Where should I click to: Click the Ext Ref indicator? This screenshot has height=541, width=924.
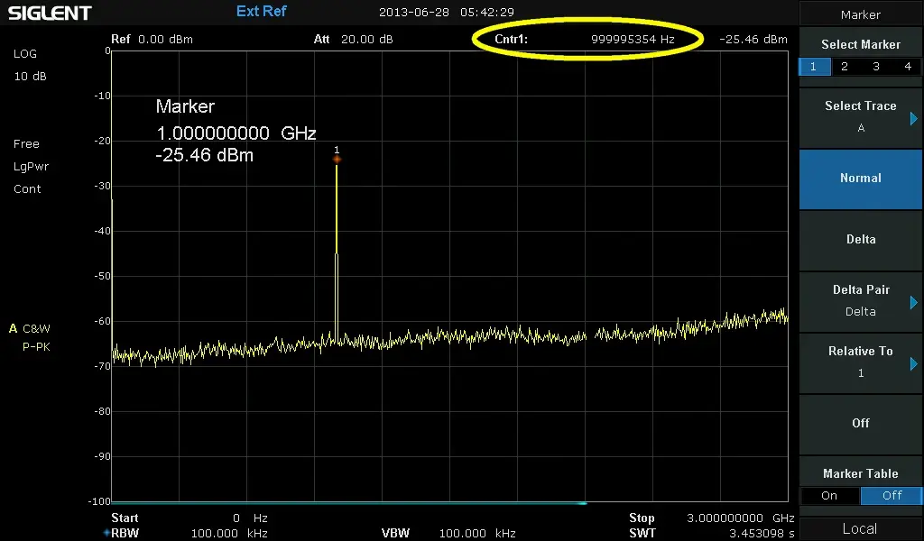(261, 11)
